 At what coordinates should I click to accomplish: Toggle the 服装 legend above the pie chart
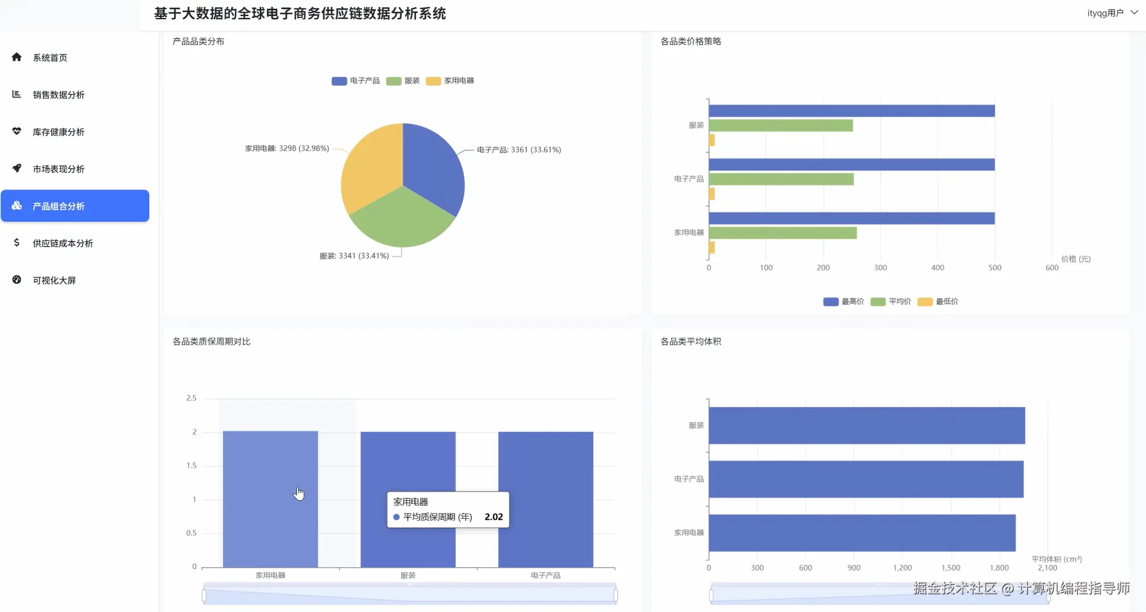click(x=403, y=80)
